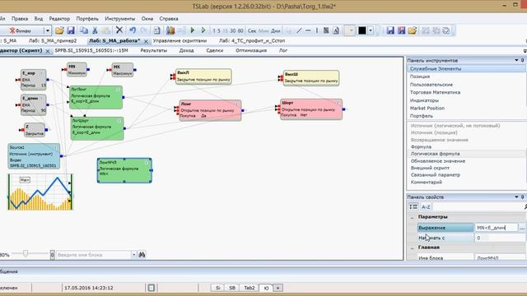Open file with folder icon in toolbar

click(59, 30)
